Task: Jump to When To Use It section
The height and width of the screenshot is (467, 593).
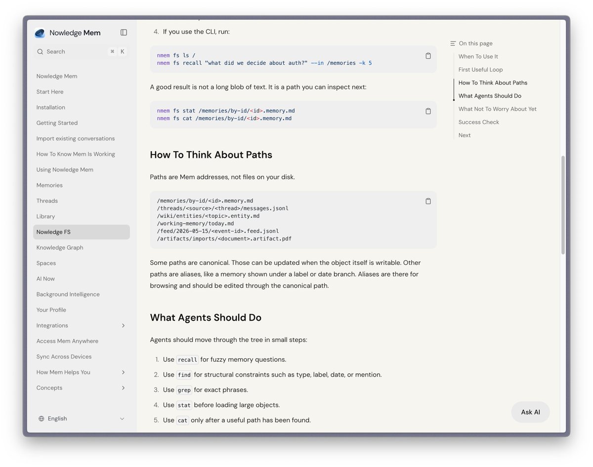Action: pyautogui.click(x=478, y=57)
